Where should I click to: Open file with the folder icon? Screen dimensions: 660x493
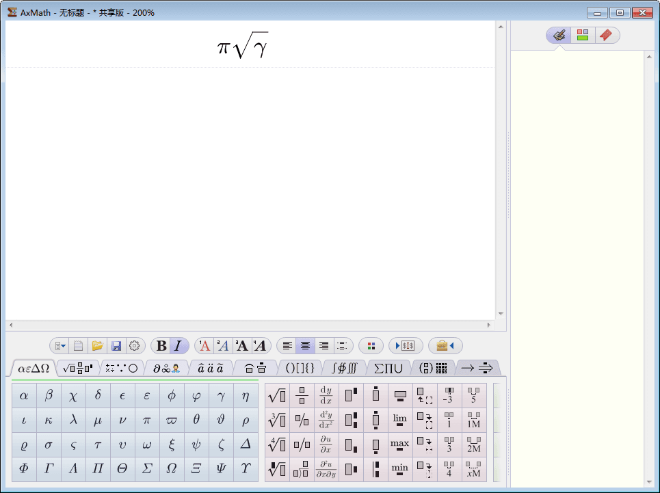pyautogui.click(x=98, y=346)
